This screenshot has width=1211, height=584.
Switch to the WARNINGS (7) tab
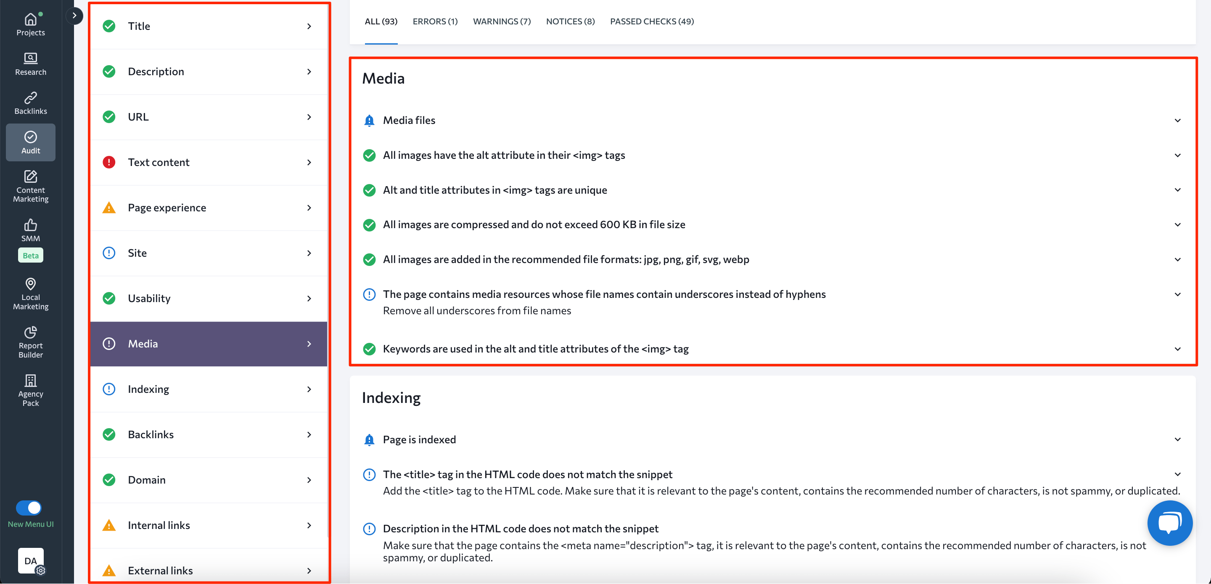coord(502,21)
